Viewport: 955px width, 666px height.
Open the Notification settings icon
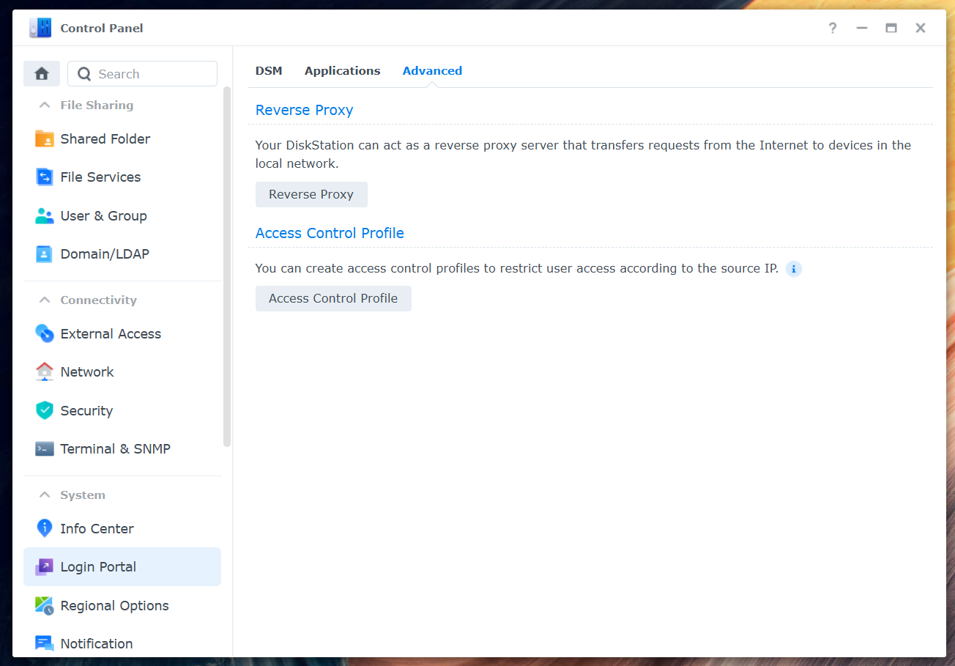point(44,643)
